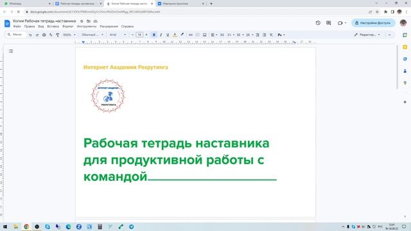The height and width of the screenshot is (231, 411).
Task: Open version history icon
Action: (318, 23)
